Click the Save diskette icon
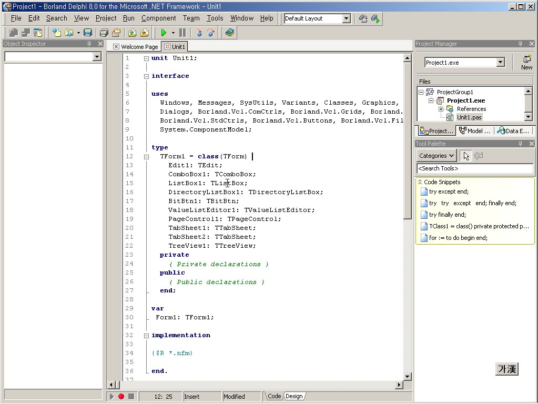This screenshot has height=404, width=538. [87, 33]
